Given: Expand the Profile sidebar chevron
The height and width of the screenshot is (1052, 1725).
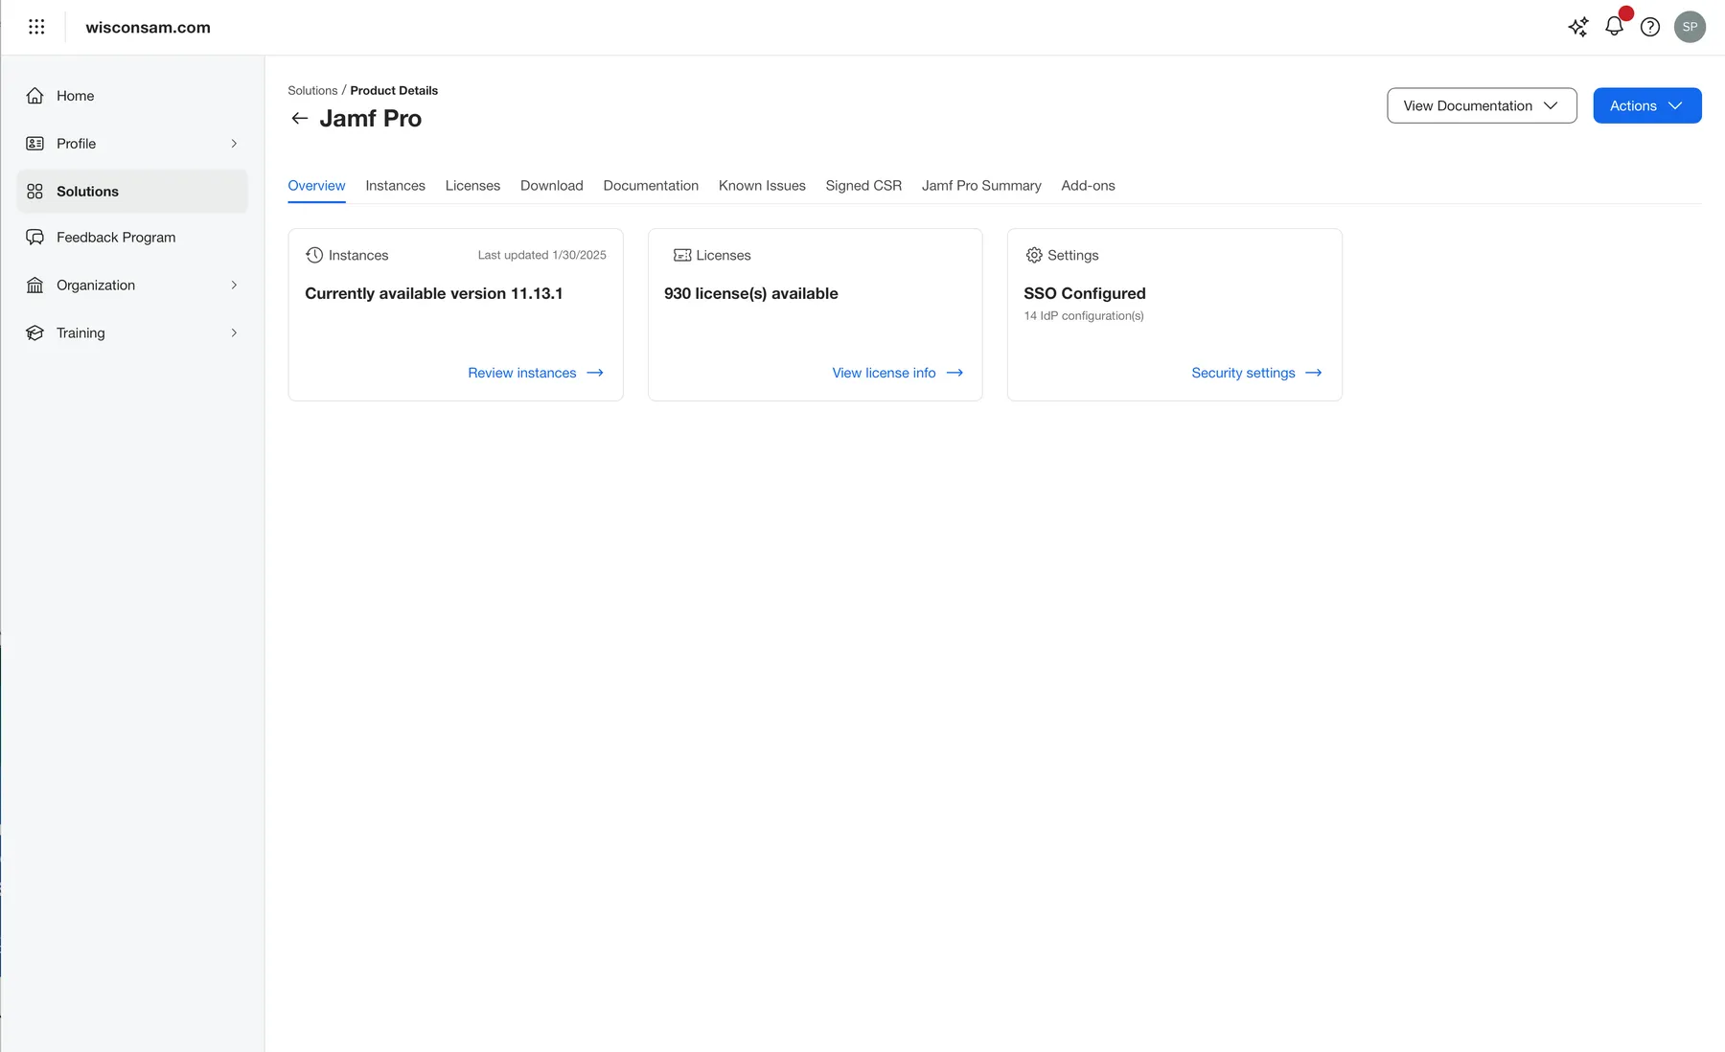Looking at the screenshot, I should coord(234,144).
